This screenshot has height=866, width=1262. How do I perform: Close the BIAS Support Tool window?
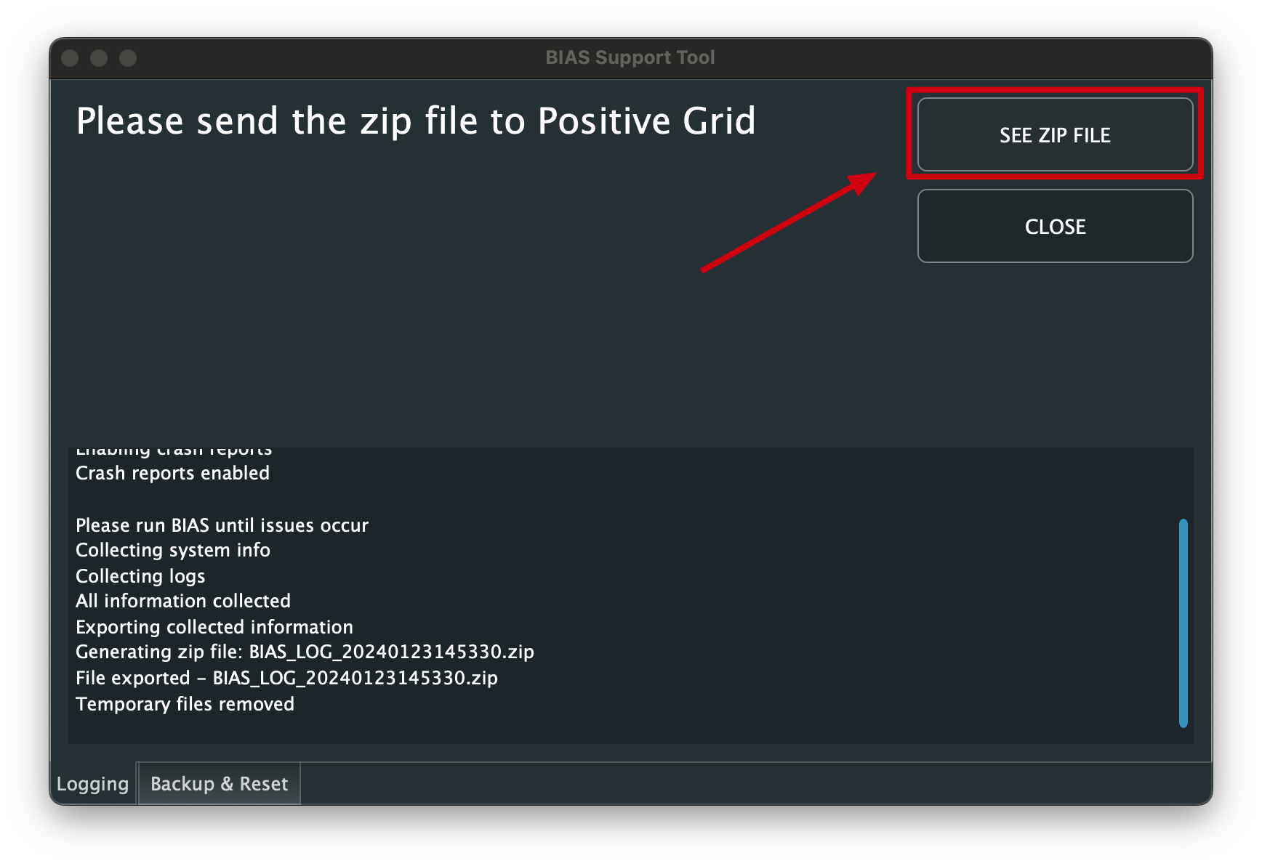[x=71, y=58]
